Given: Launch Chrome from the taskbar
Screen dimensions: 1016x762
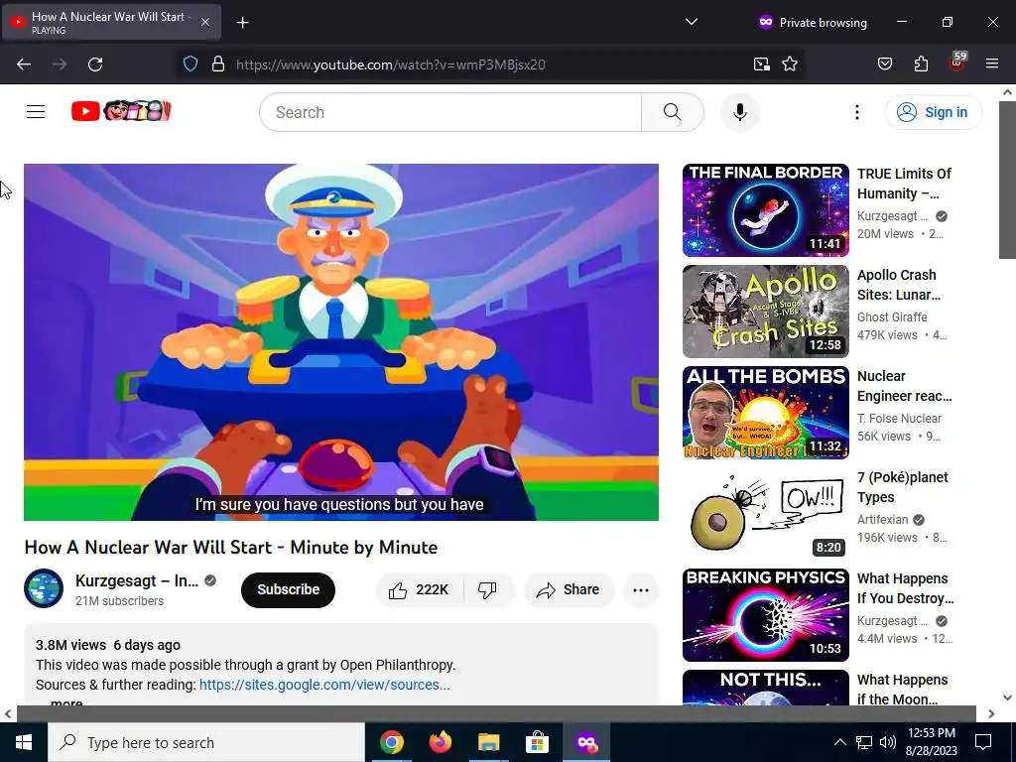Looking at the screenshot, I should (391, 742).
